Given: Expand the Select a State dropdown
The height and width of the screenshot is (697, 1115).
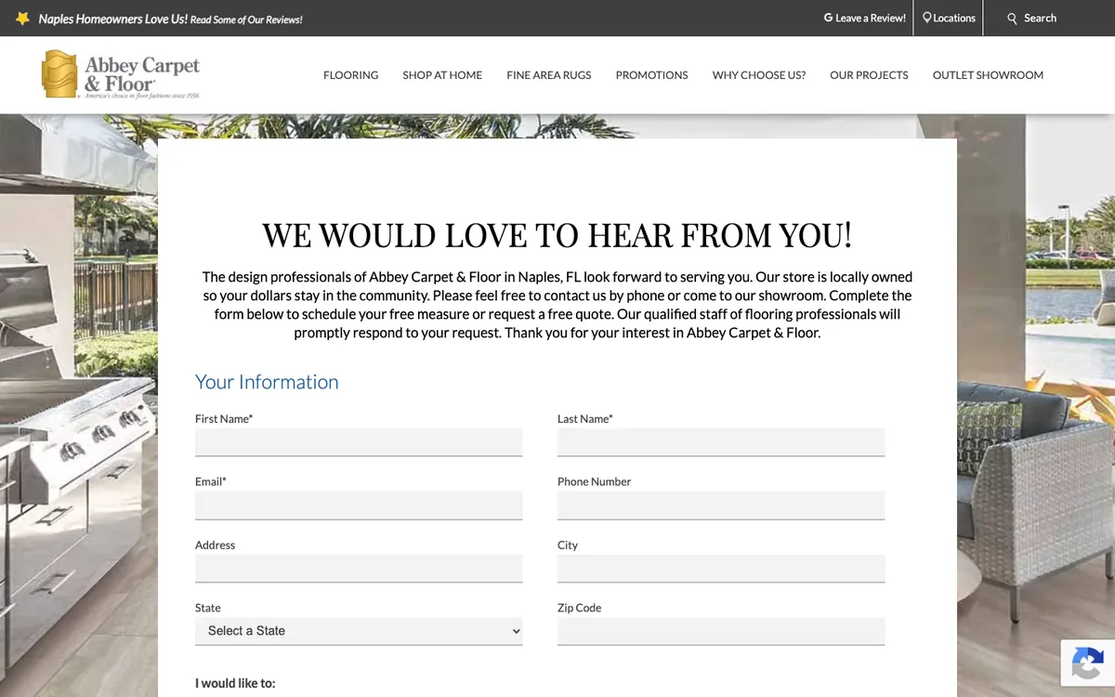Looking at the screenshot, I should 359,631.
